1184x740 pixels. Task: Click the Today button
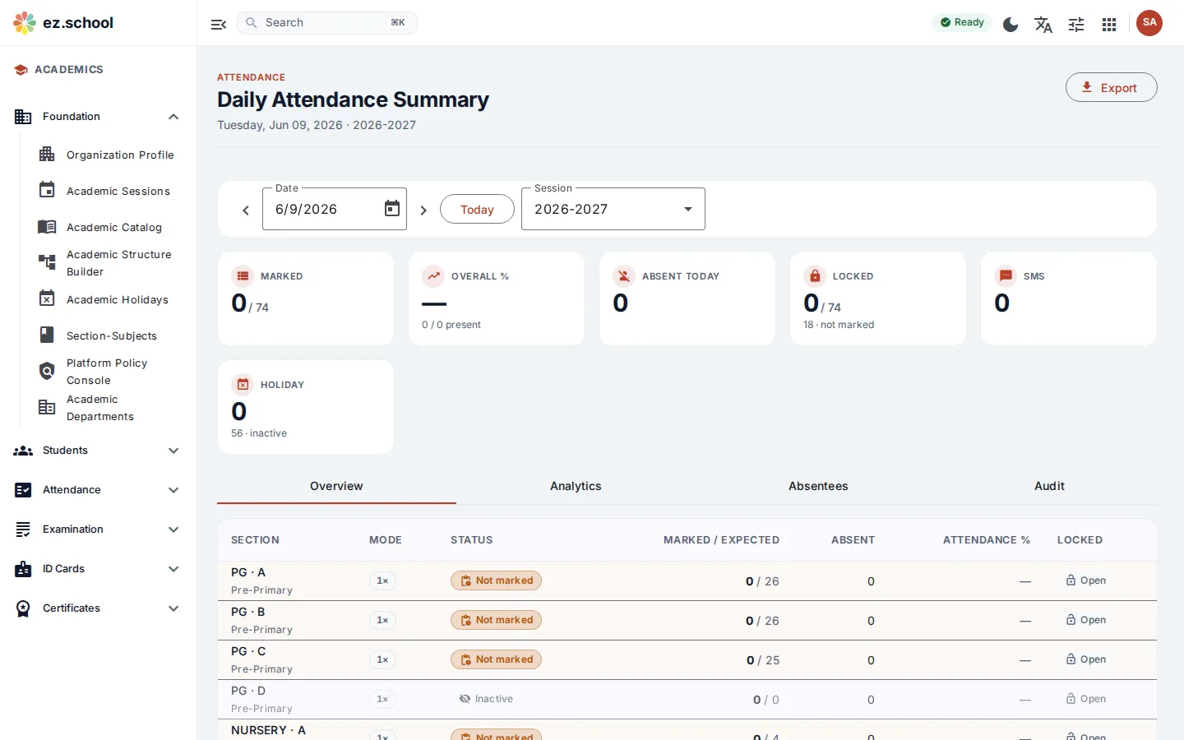tap(477, 209)
